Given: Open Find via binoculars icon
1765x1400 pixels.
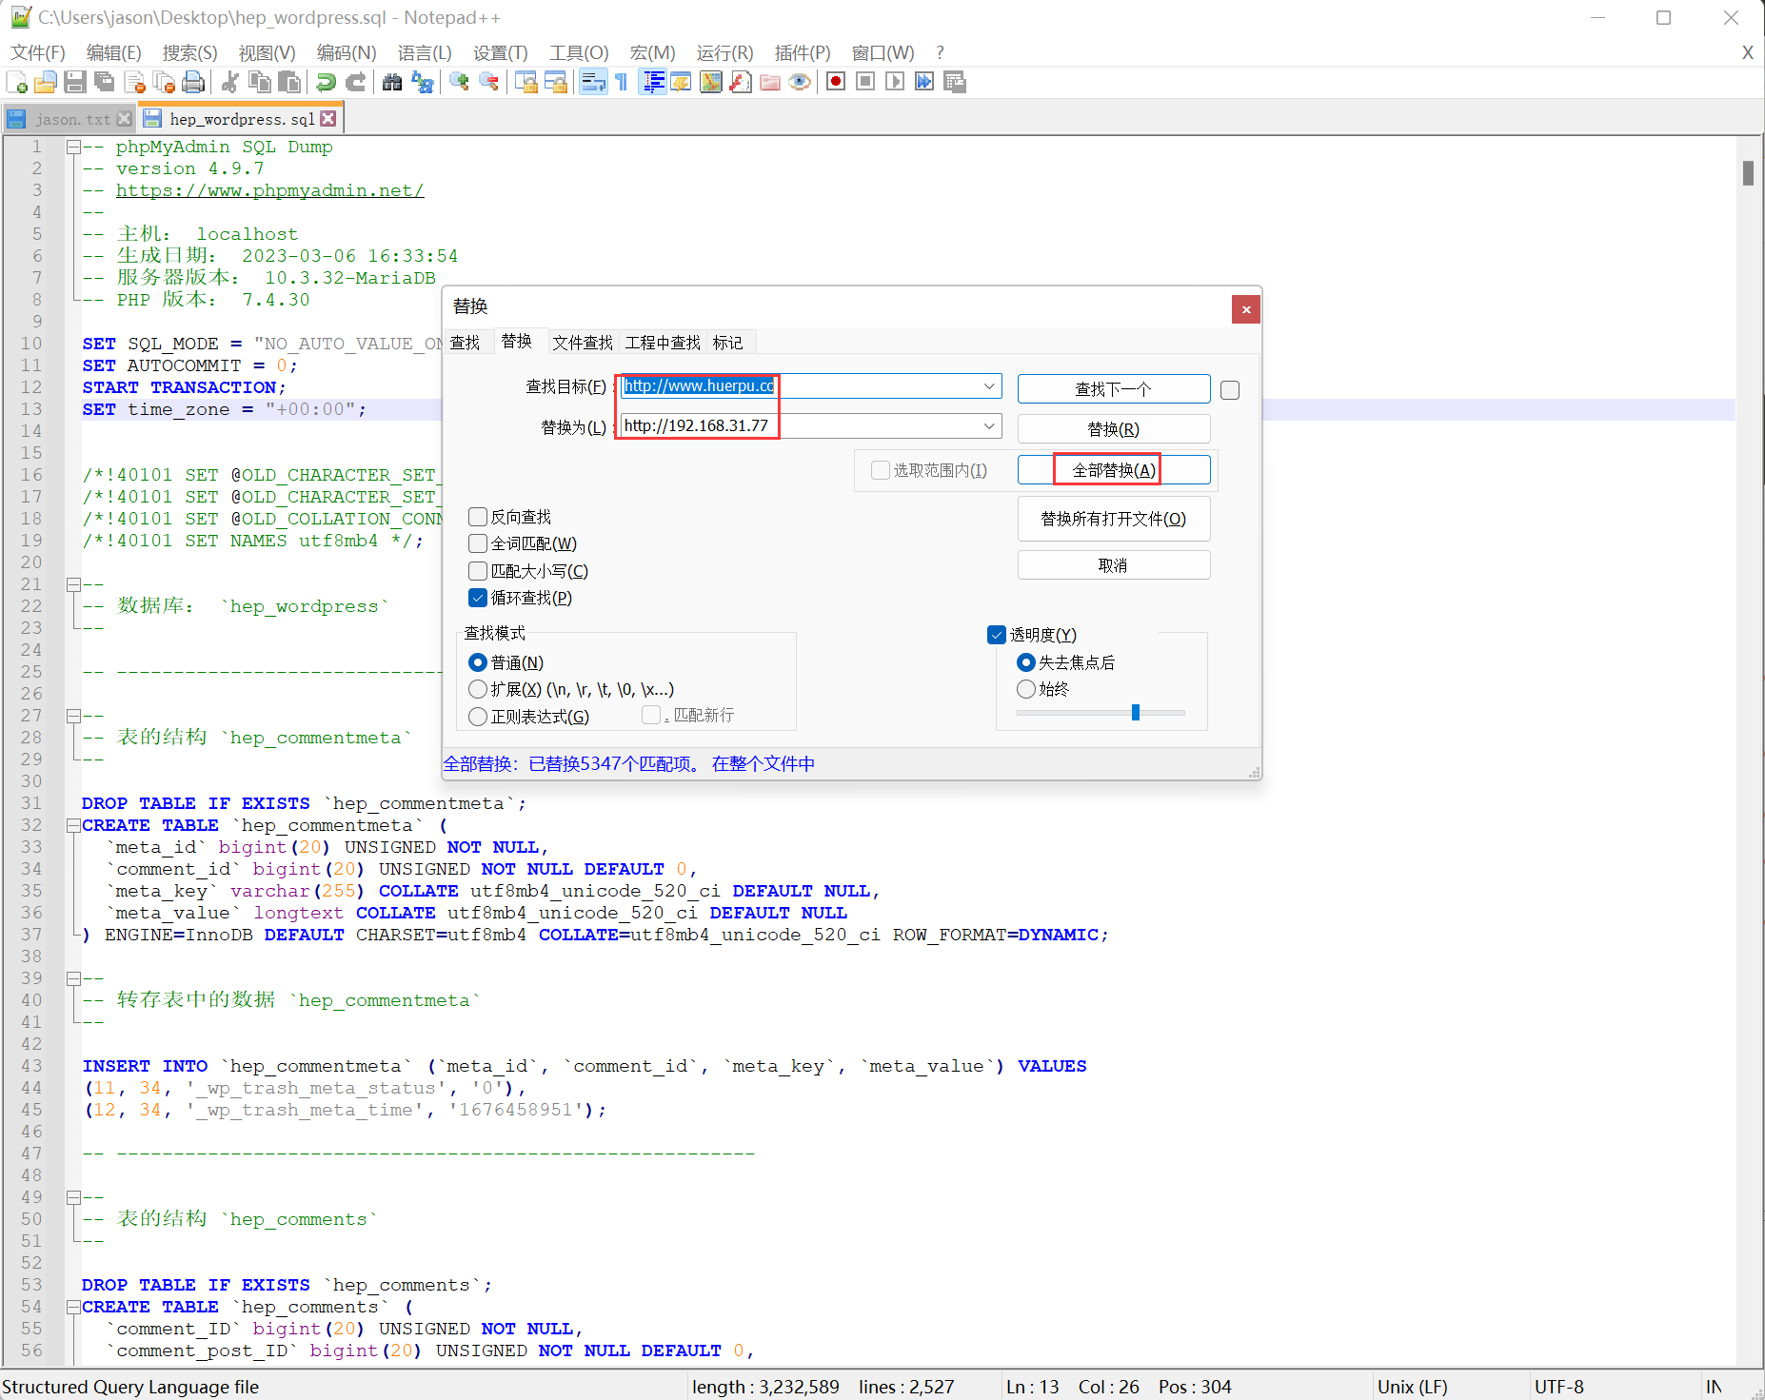Looking at the screenshot, I should pyautogui.click(x=392, y=83).
